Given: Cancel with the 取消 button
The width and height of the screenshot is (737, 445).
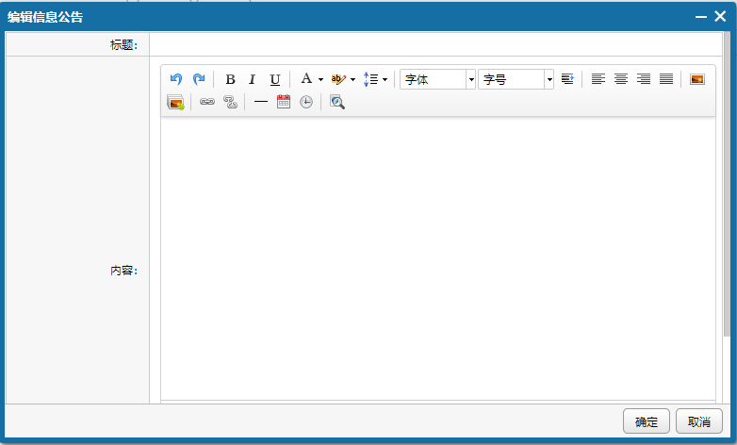Looking at the screenshot, I should (x=699, y=421).
